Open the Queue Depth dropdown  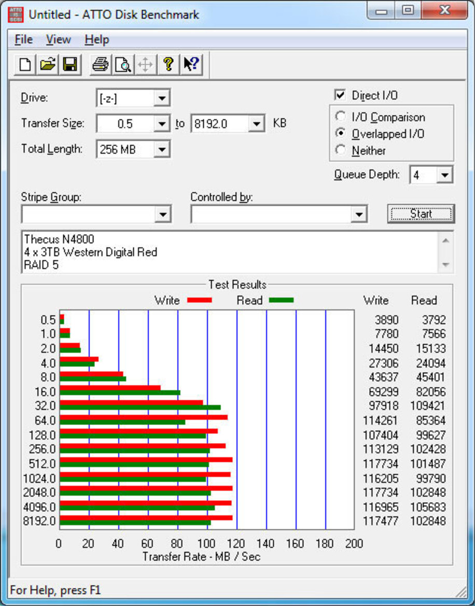tap(444, 175)
